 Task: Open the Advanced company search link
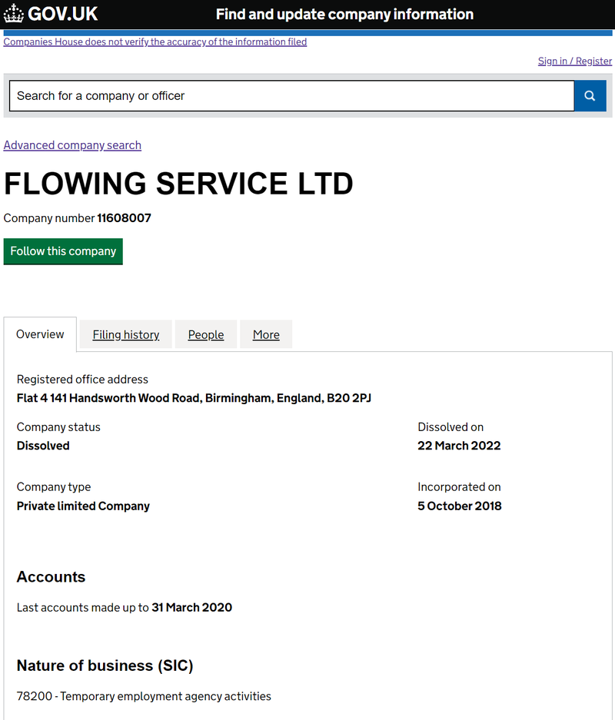coord(72,145)
